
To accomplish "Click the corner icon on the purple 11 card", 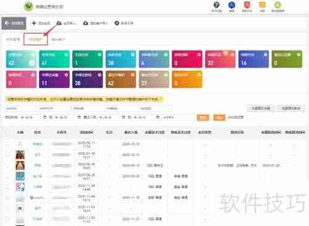I will coord(66,75).
